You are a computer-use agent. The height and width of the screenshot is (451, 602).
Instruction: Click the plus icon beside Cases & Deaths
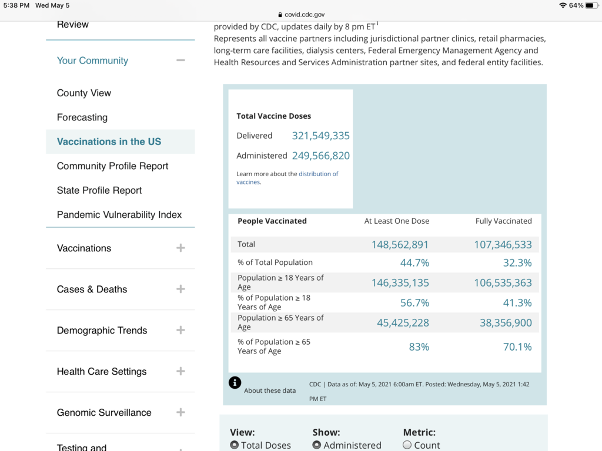(x=180, y=289)
